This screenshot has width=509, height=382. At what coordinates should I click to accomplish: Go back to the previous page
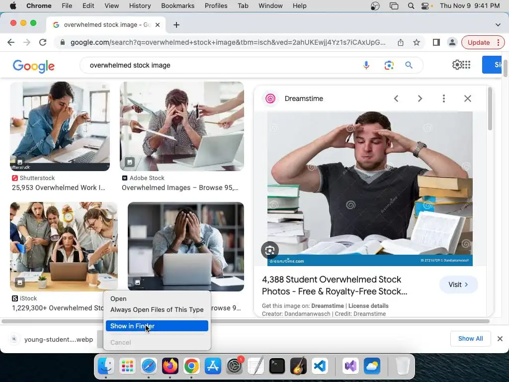tap(11, 42)
